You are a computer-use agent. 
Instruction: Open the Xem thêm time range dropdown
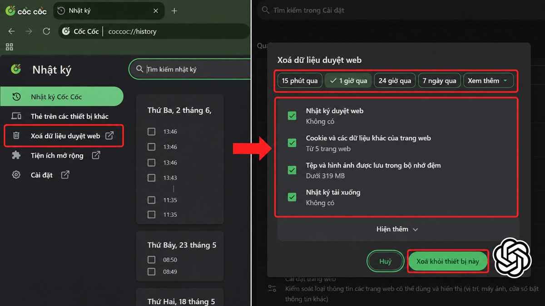pyautogui.click(x=488, y=81)
